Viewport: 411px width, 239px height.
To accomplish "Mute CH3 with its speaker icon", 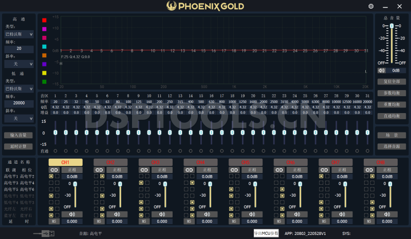I will [x=162, y=214].
